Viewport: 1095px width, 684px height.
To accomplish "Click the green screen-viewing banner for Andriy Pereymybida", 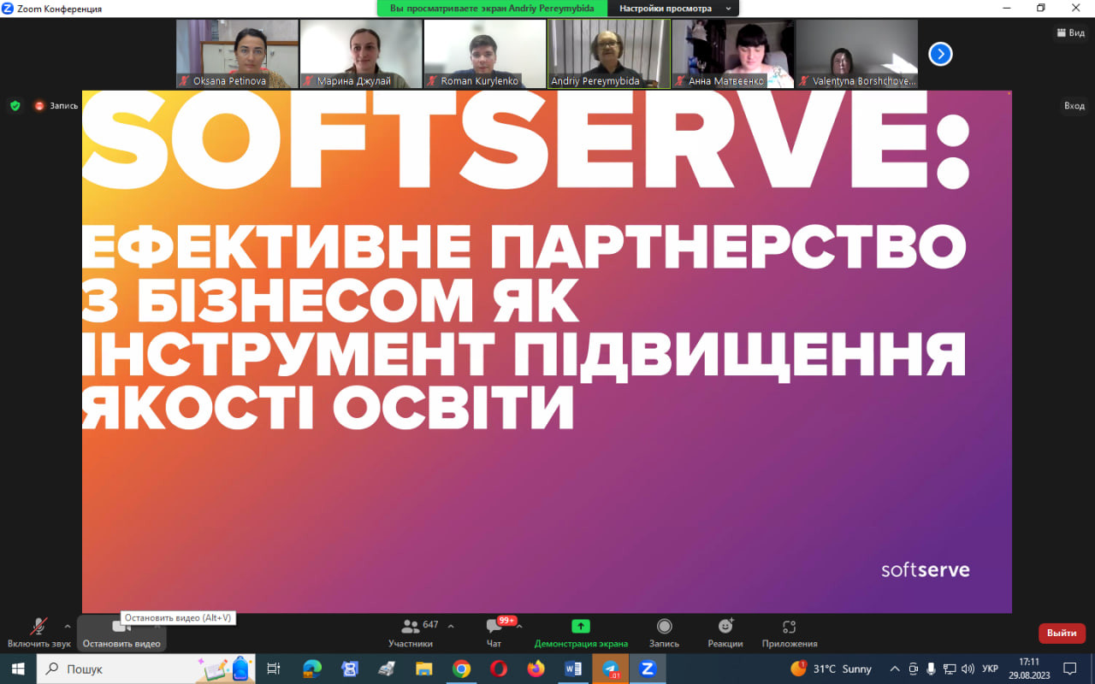I will click(x=492, y=8).
